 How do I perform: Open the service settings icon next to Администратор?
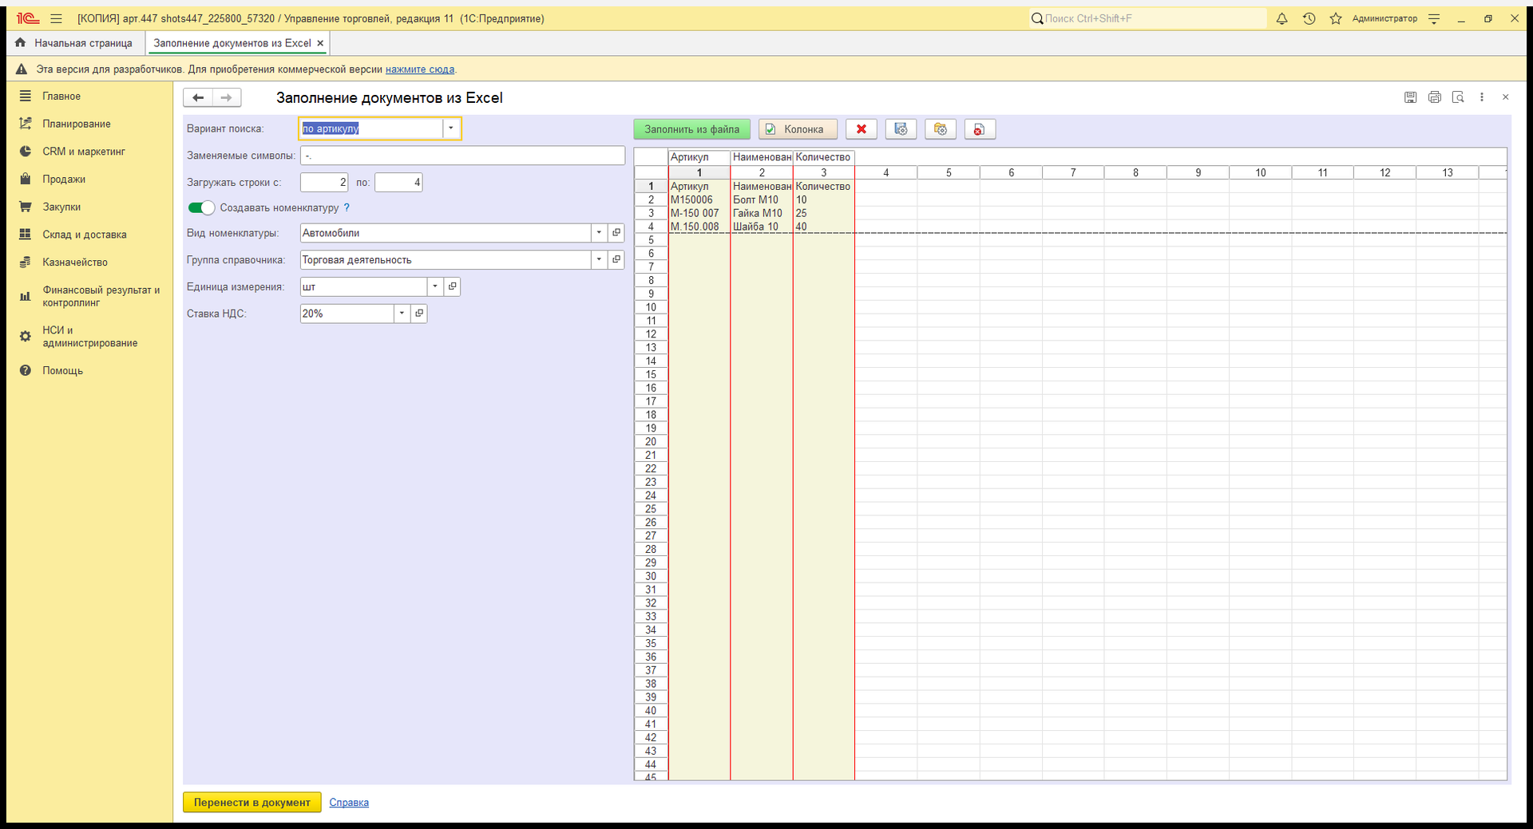tap(1434, 18)
